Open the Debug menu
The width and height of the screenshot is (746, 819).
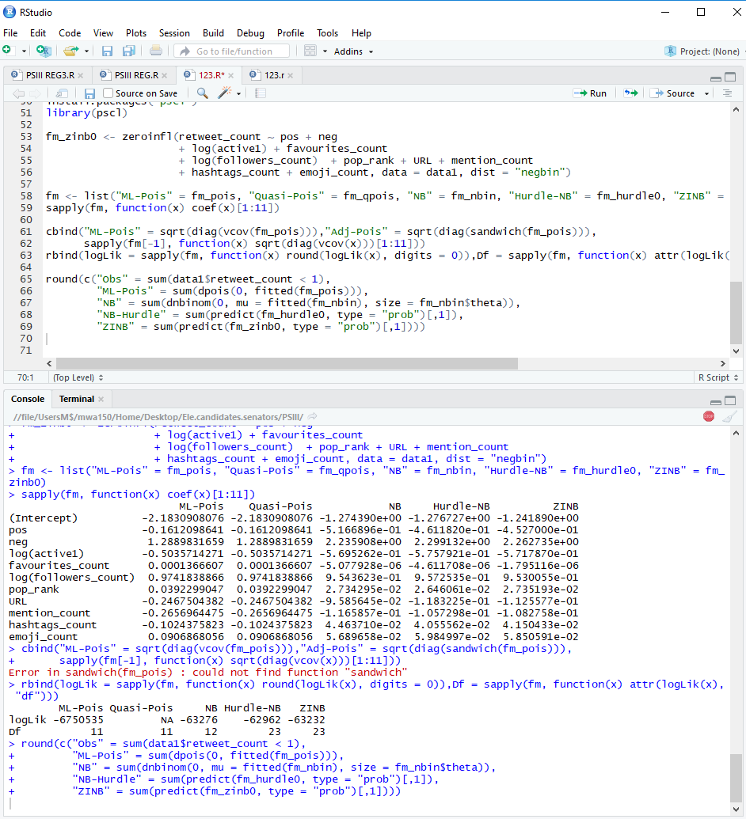coord(250,33)
